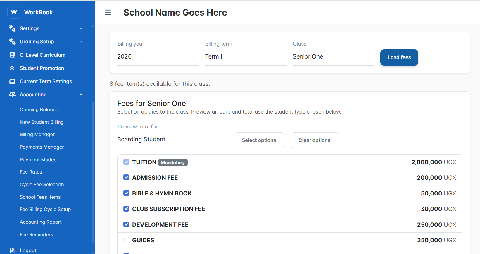
Task: Click the WorkBook W logo icon
Action: pyautogui.click(x=14, y=12)
